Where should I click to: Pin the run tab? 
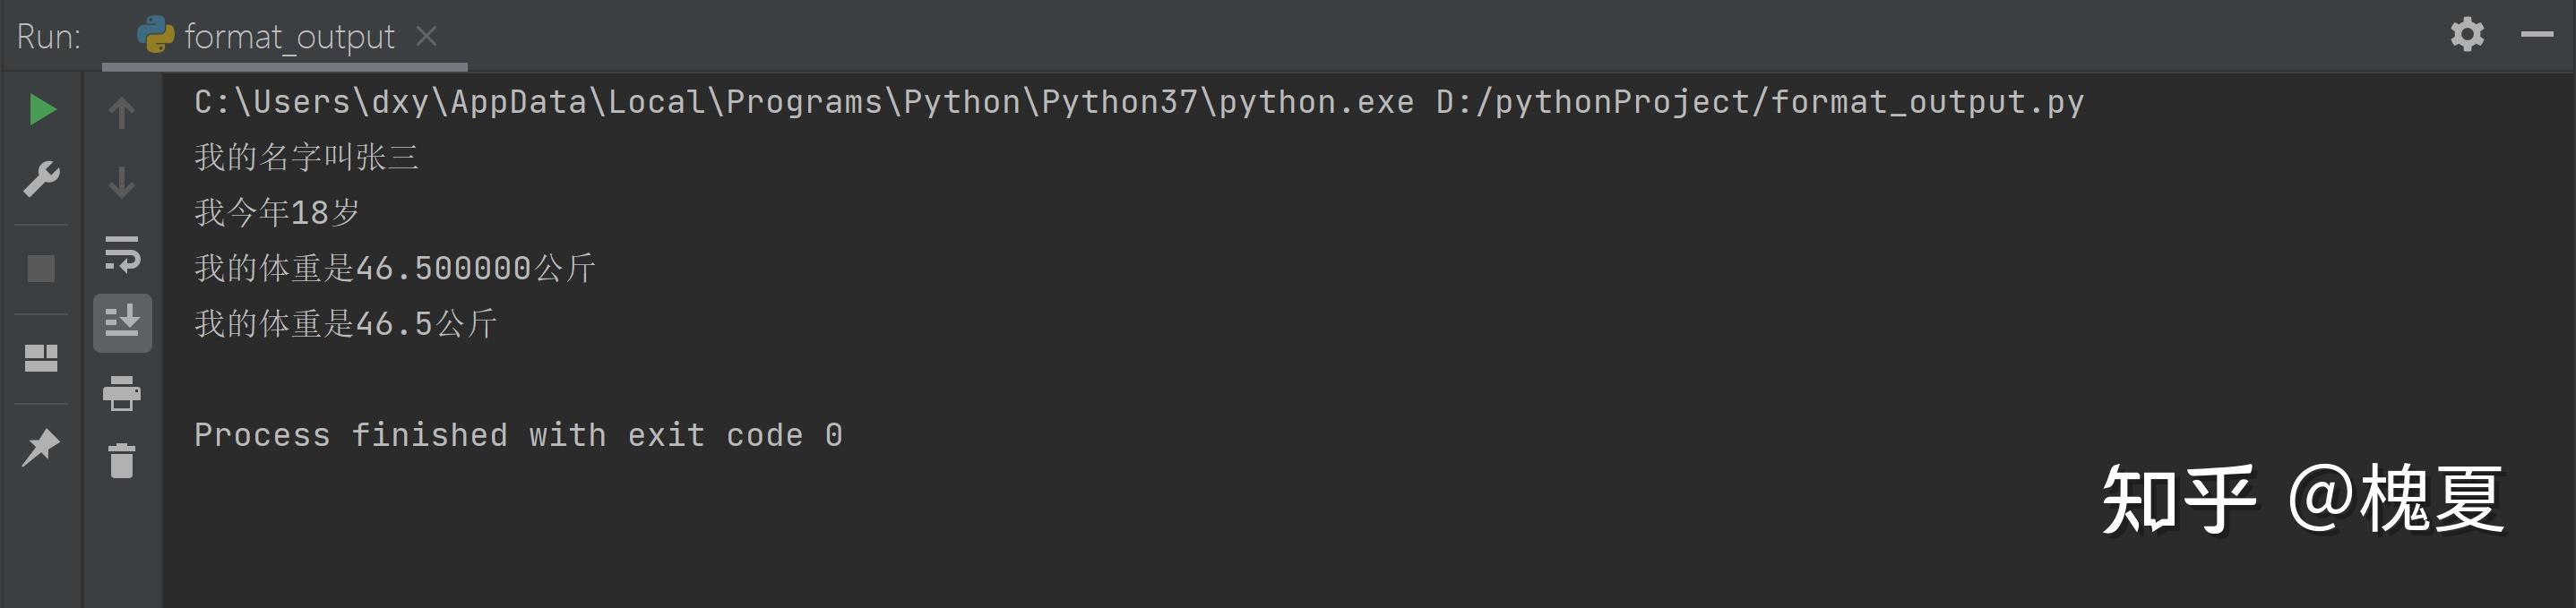pyautogui.click(x=41, y=447)
